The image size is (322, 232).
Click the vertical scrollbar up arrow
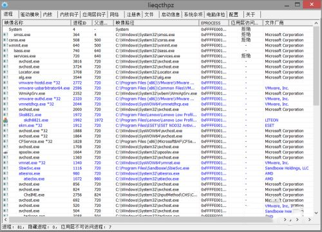point(316,23)
